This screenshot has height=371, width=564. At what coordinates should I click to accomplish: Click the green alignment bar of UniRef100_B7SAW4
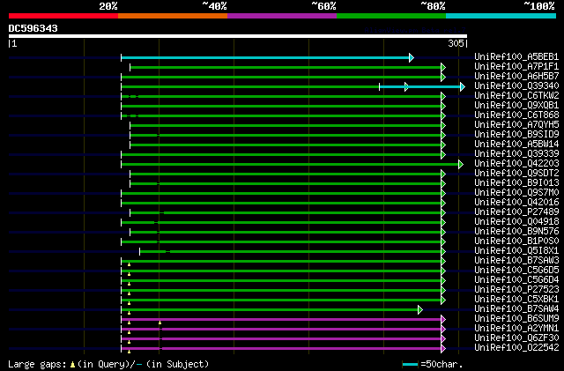click(x=270, y=310)
